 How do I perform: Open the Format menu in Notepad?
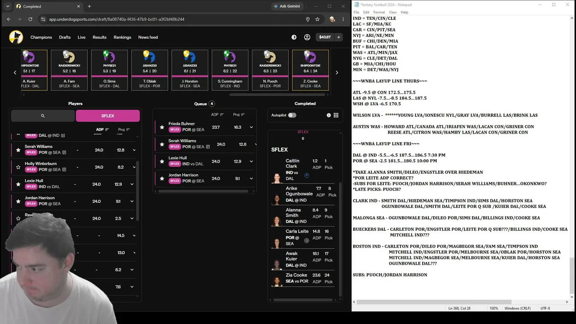pyautogui.click(x=379, y=12)
